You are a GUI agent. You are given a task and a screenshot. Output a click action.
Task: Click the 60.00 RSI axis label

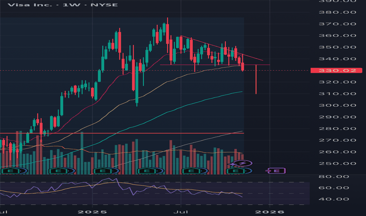point(334,188)
